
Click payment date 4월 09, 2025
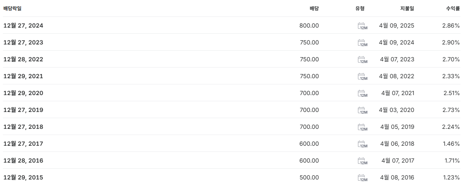pos(396,26)
